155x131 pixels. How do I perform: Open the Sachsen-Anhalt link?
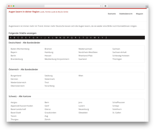(x=119, y=52)
